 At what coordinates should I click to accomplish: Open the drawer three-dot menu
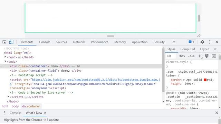(4, 113)
